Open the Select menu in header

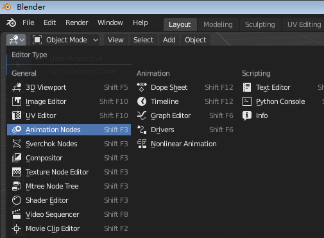tap(143, 40)
